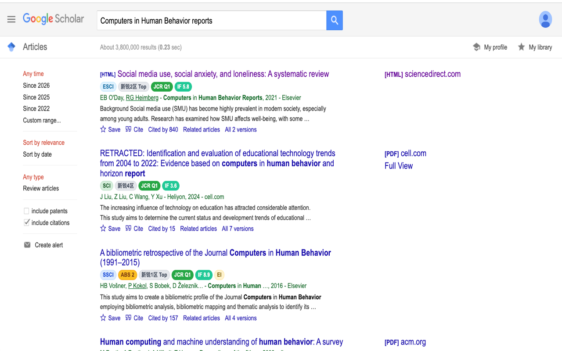Open author RG Heimberg profile link
Image resolution: width=562 pixels, height=351 pixels.
coord(142,98)
